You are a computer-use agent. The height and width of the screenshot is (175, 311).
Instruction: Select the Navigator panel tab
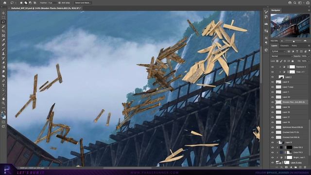coord(276,10)
